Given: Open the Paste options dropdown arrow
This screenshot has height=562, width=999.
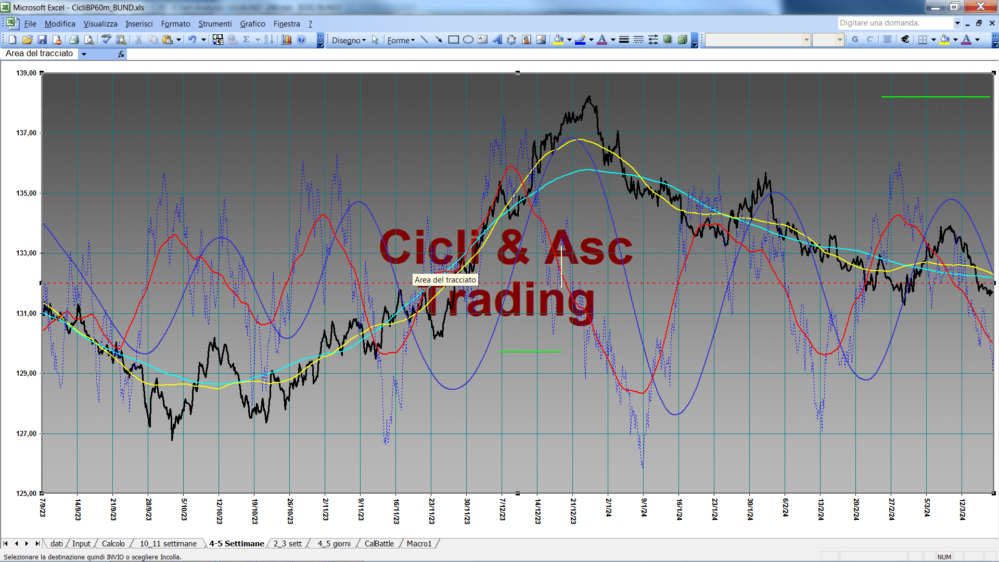Looking at the screenshot, I should click(x=178, y=40).
